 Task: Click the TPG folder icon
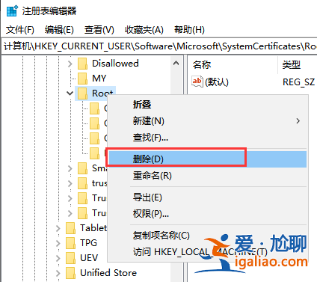coord(70,243)
